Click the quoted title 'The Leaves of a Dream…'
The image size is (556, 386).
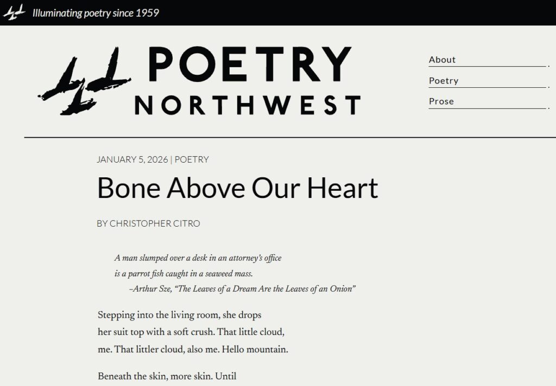click(x=266, y=289)
